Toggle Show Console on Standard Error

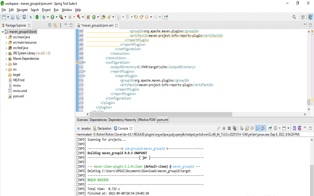pyautogui.click(x=263, y=128)
